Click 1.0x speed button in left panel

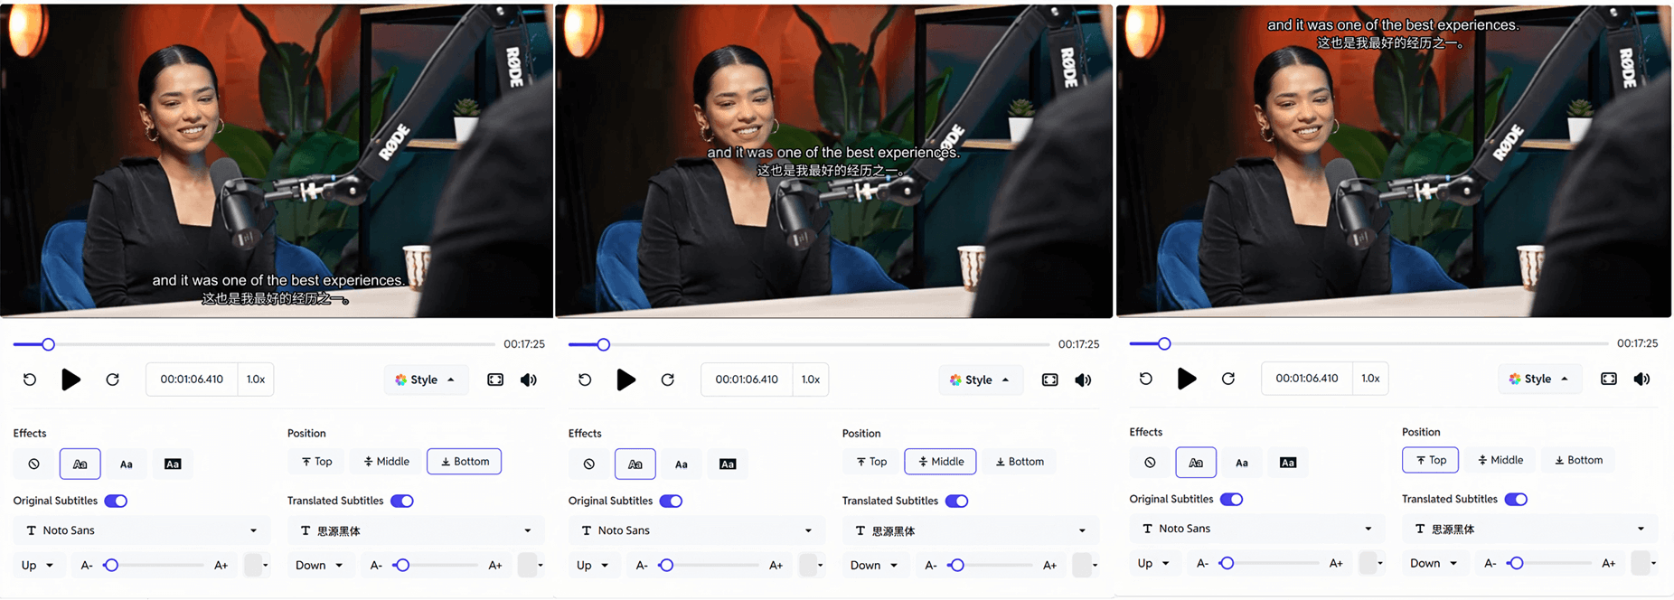[x=256, y=380]
